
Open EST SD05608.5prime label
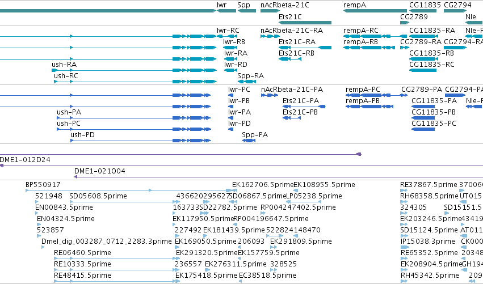click(98, 196)
